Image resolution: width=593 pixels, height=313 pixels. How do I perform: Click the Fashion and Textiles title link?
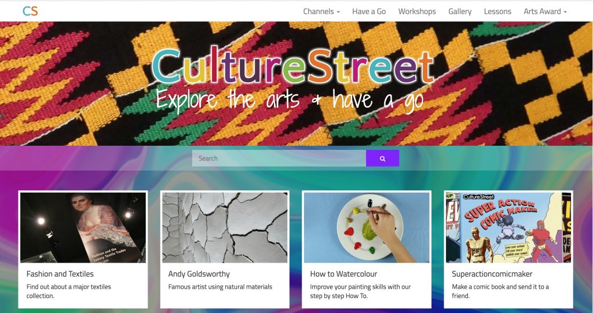pos(60,274)
